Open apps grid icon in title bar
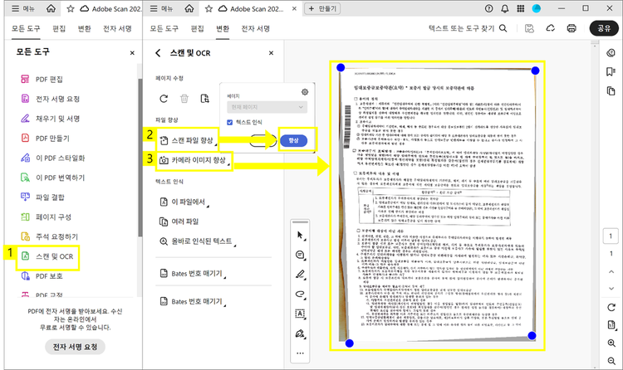 [x=521, y=8]
